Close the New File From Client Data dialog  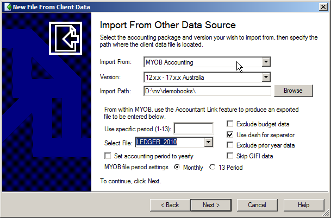tap(321, 6)
